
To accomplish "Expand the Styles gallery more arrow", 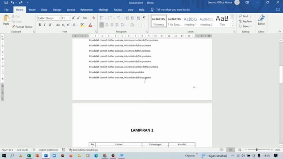I will [232, 26].
